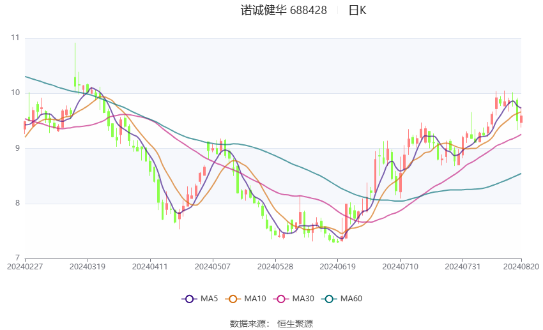The height and width of the screenshot is (330, 543).
Task: Toggle the MA10 legend series
Action: pos(246,299)
